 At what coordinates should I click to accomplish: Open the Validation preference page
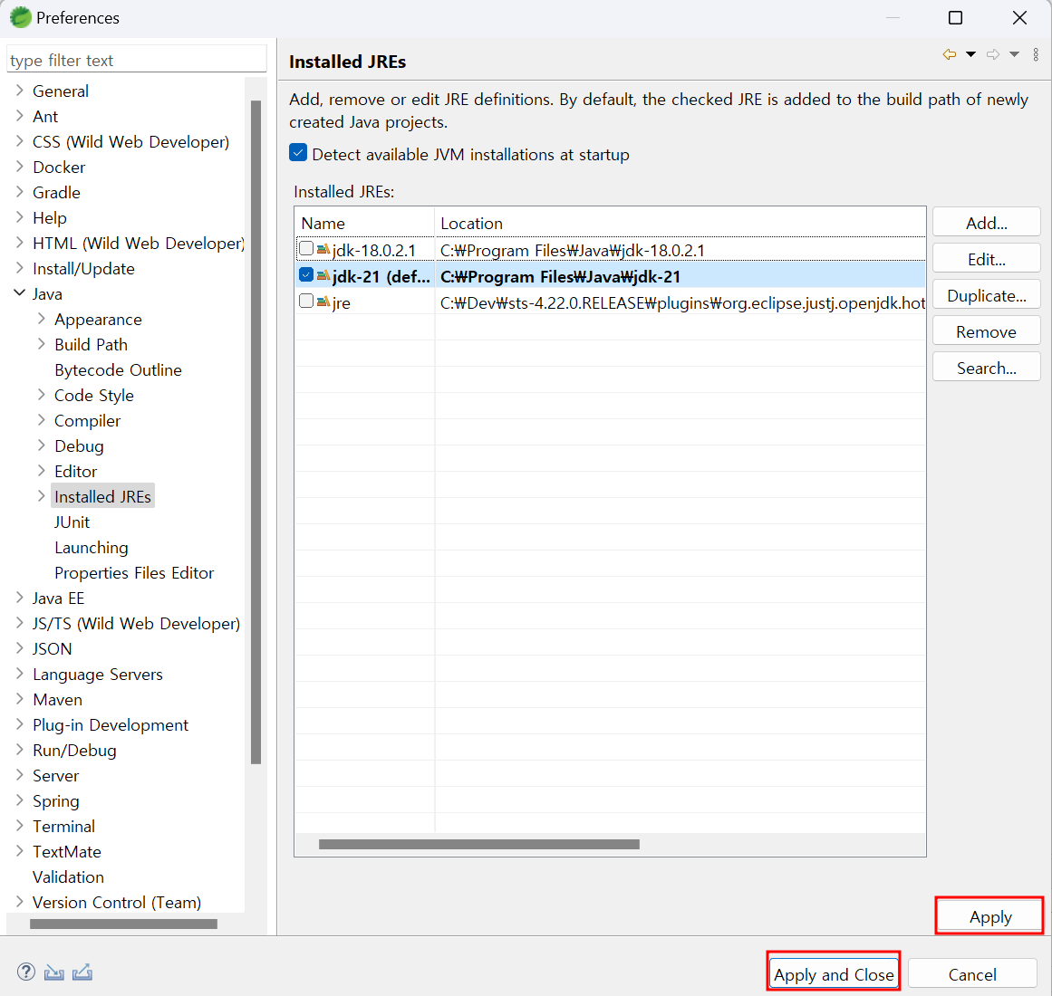coord(69,876)
